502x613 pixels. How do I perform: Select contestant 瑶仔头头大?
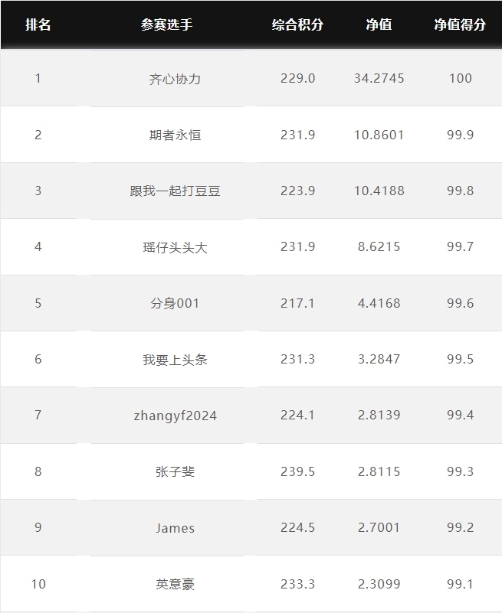(x=175, y=247)
